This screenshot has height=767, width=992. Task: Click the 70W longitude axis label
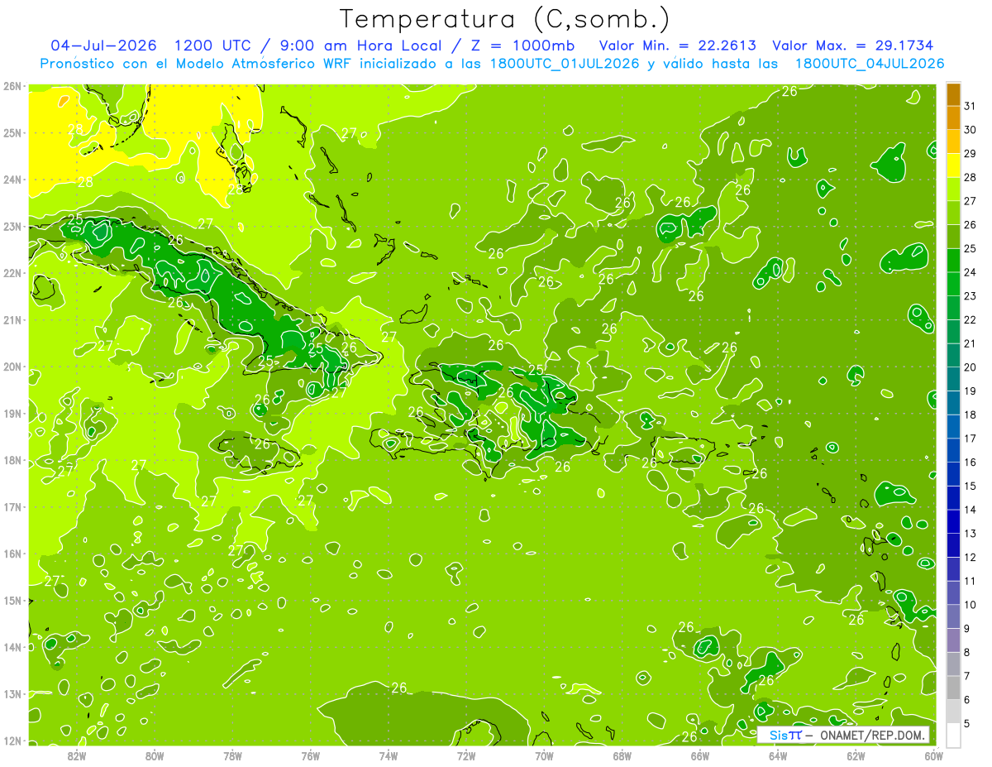(544, 755)
